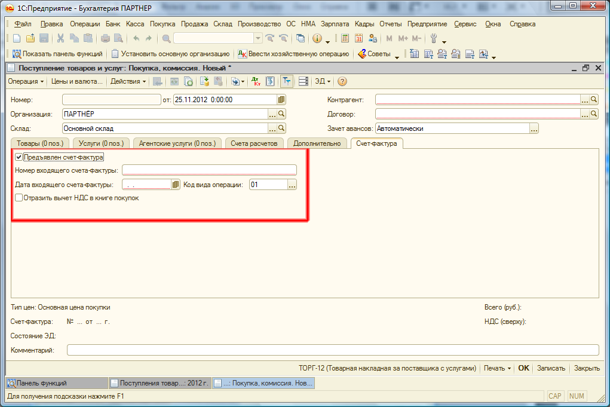Click the OK button to post document

pyautogui.click(x=523, y=368)
